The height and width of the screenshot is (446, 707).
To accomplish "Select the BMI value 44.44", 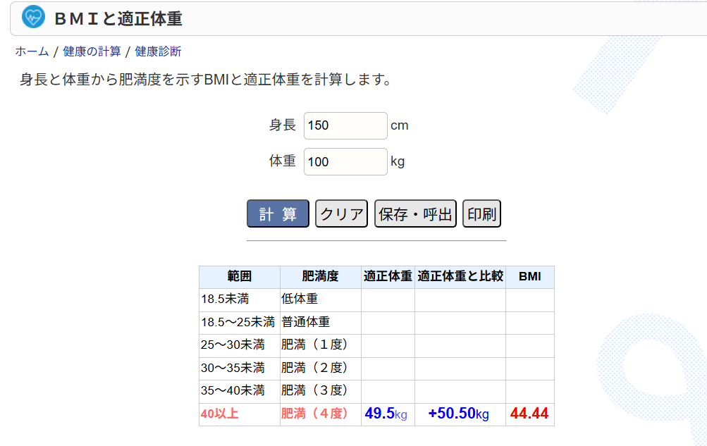I will point(529,414).
